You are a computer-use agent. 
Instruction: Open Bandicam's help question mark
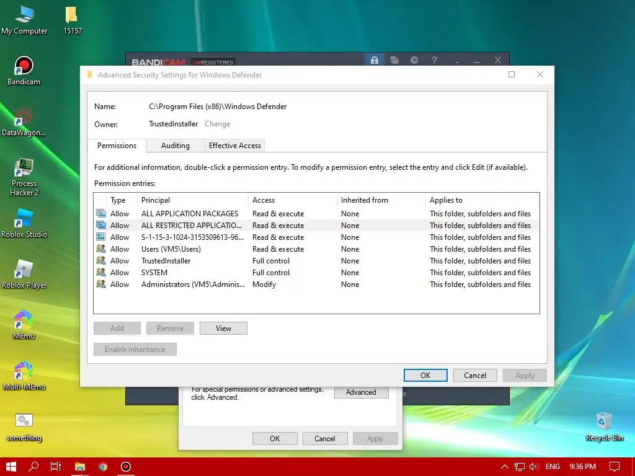click(434, 60)
